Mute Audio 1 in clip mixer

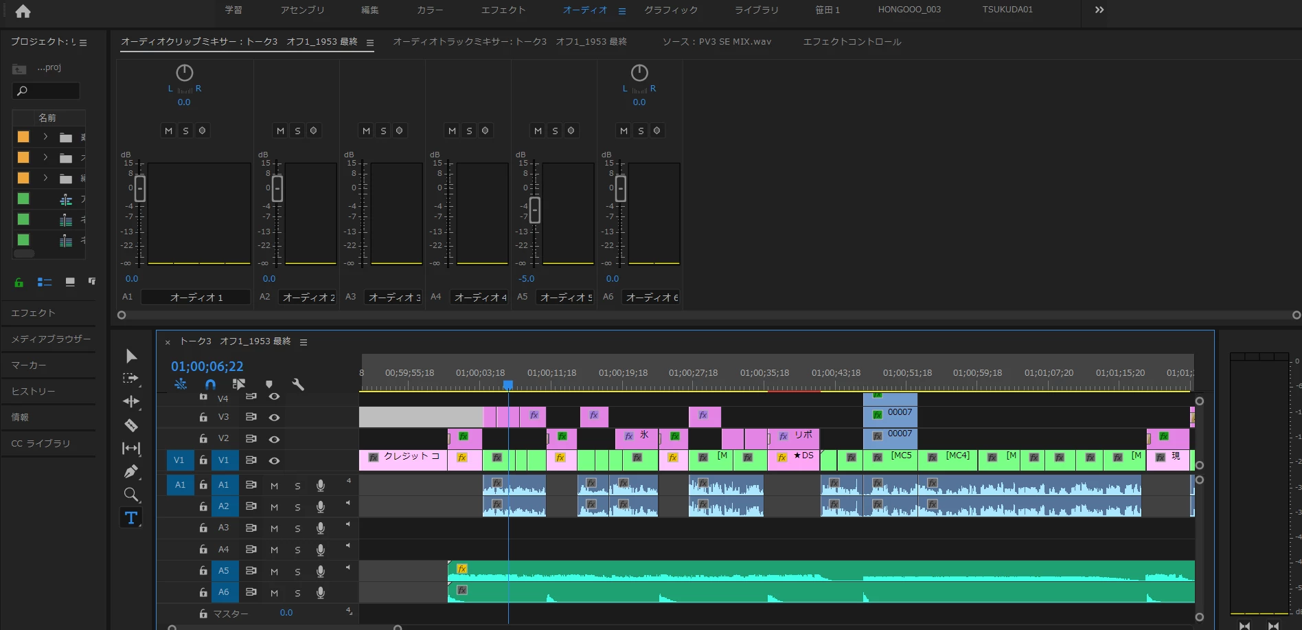coord(168,131)
